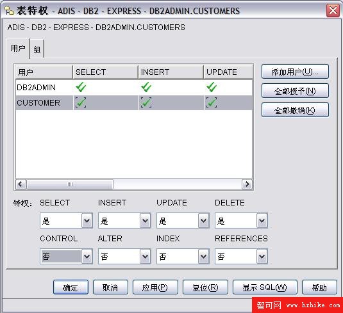This screenshot has width=343, height=313.
Task: Open the CONTROL privilege dropdown
Action: pos(87,256)
